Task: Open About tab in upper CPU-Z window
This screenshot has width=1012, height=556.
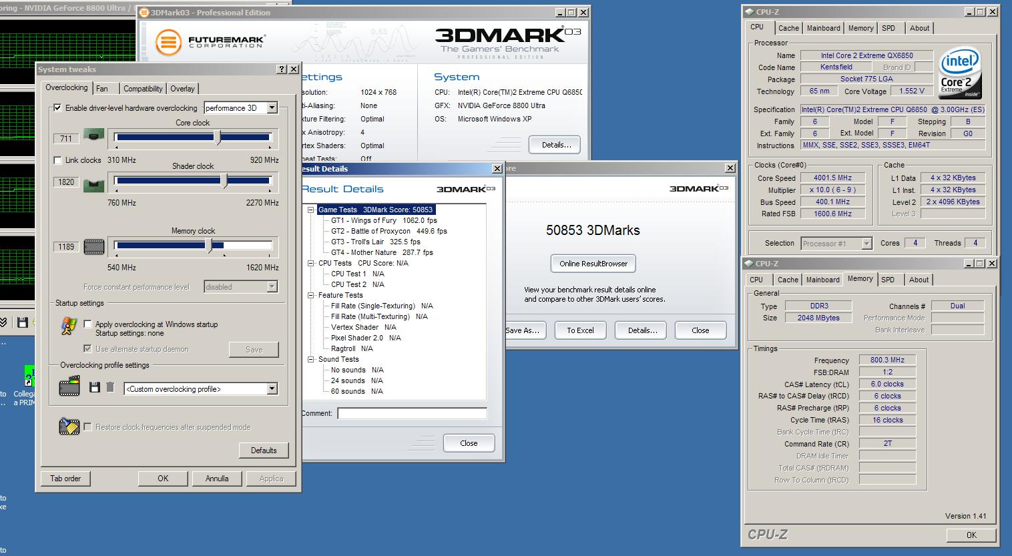Action: click(x=919, y=28)
